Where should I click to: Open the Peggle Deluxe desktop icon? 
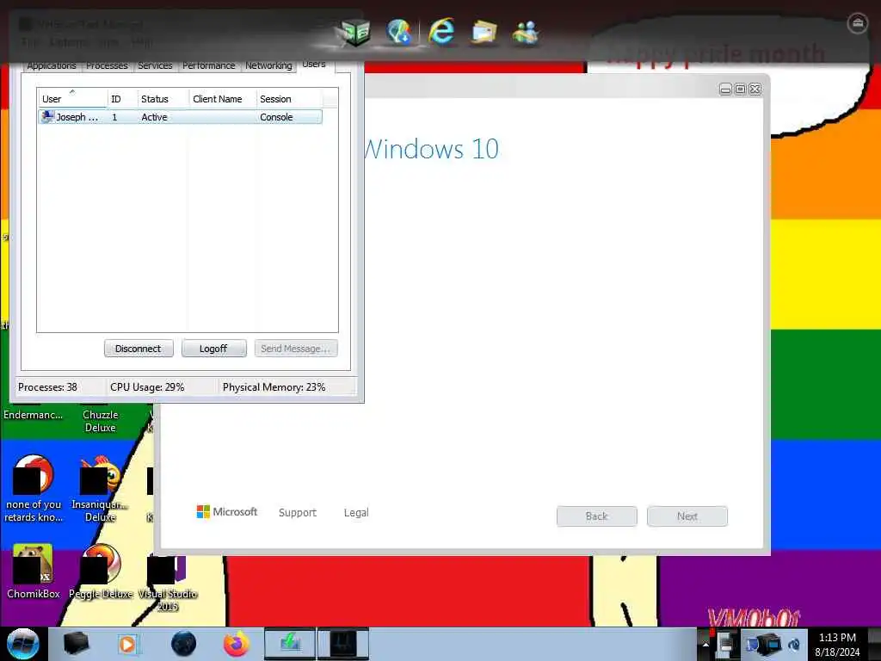(x=101, y=571)
